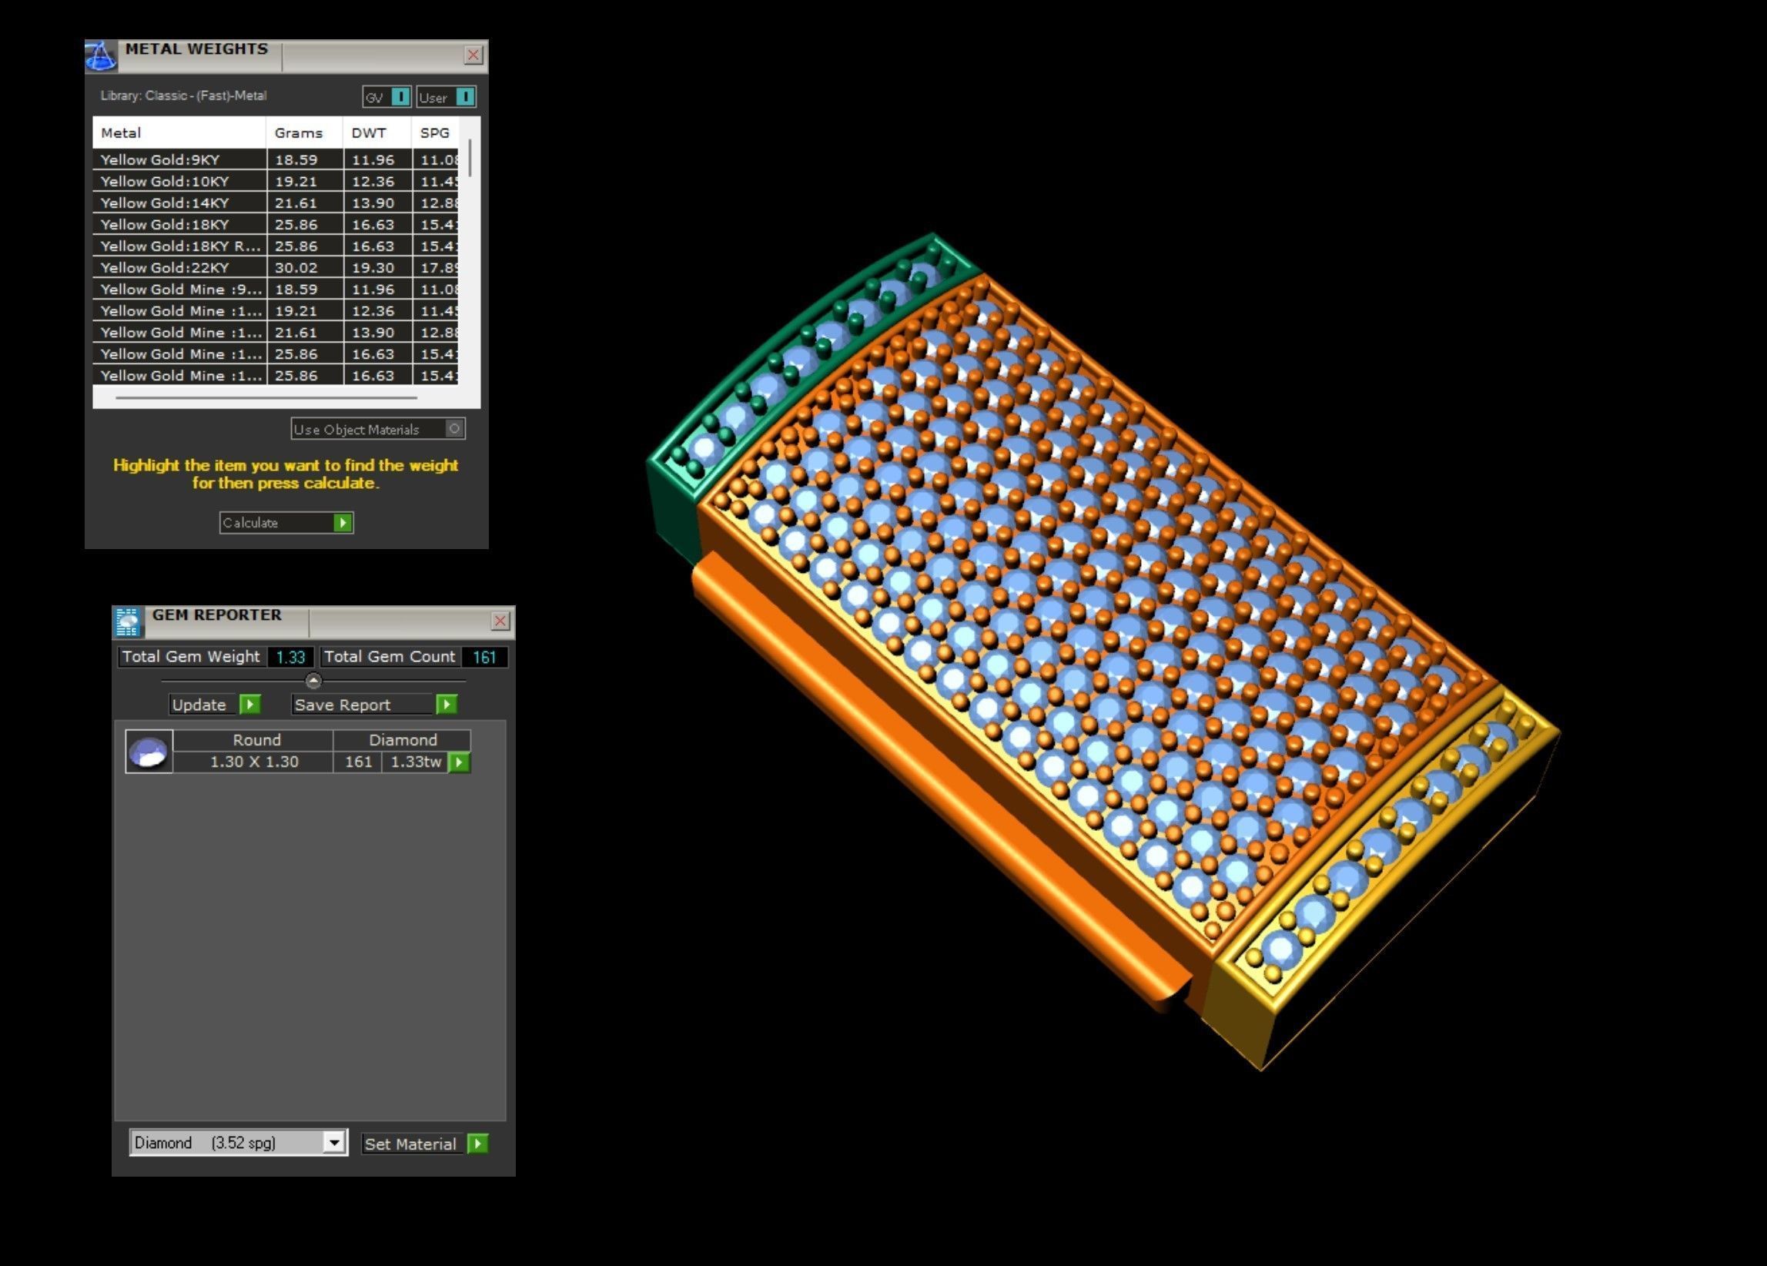Click the Metal column header

point(121,132)
